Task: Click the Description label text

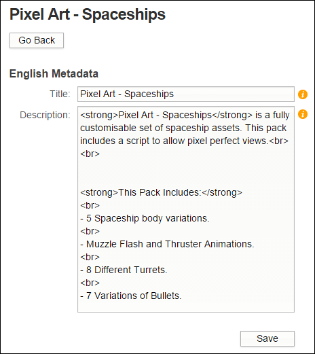Action: pyautogui.click(x=45, y=115)
